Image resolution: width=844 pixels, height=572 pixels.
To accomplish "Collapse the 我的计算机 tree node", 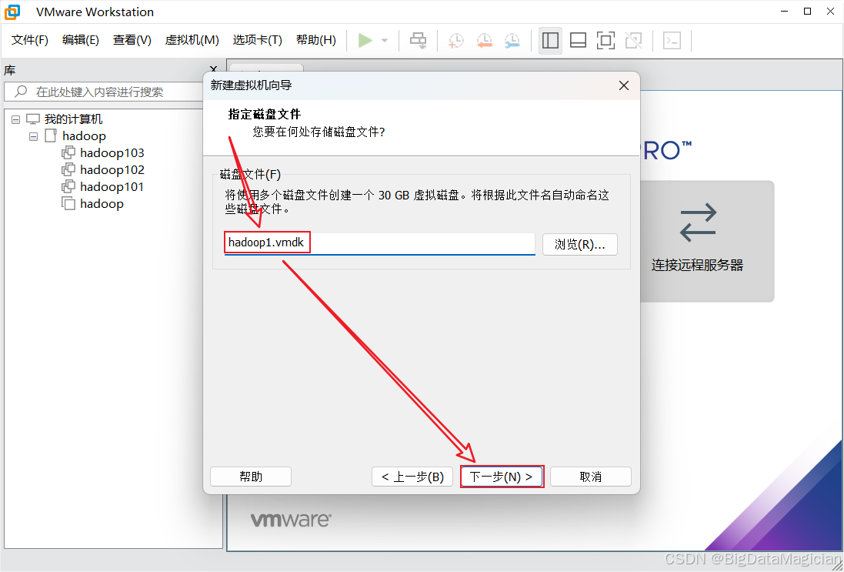I will 15,119.
